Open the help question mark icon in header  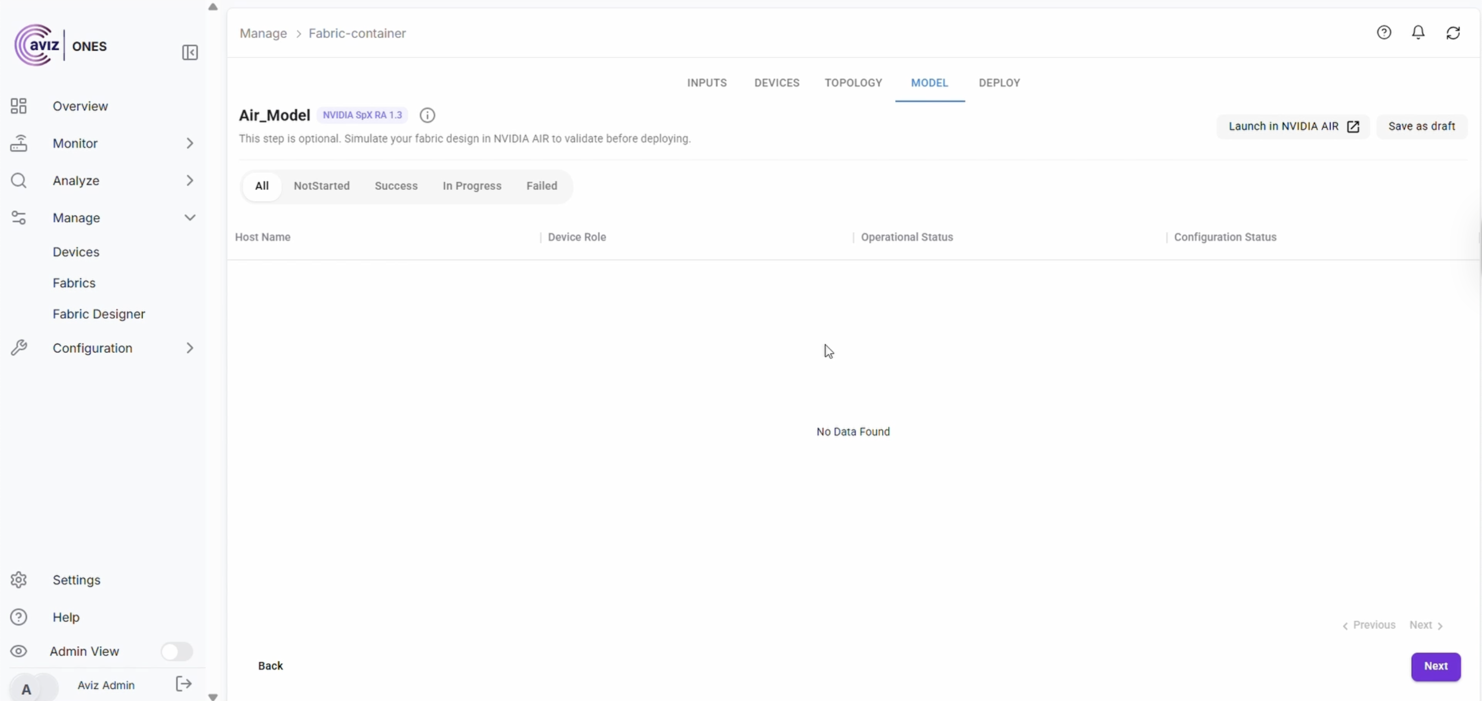click(1383, 33)
